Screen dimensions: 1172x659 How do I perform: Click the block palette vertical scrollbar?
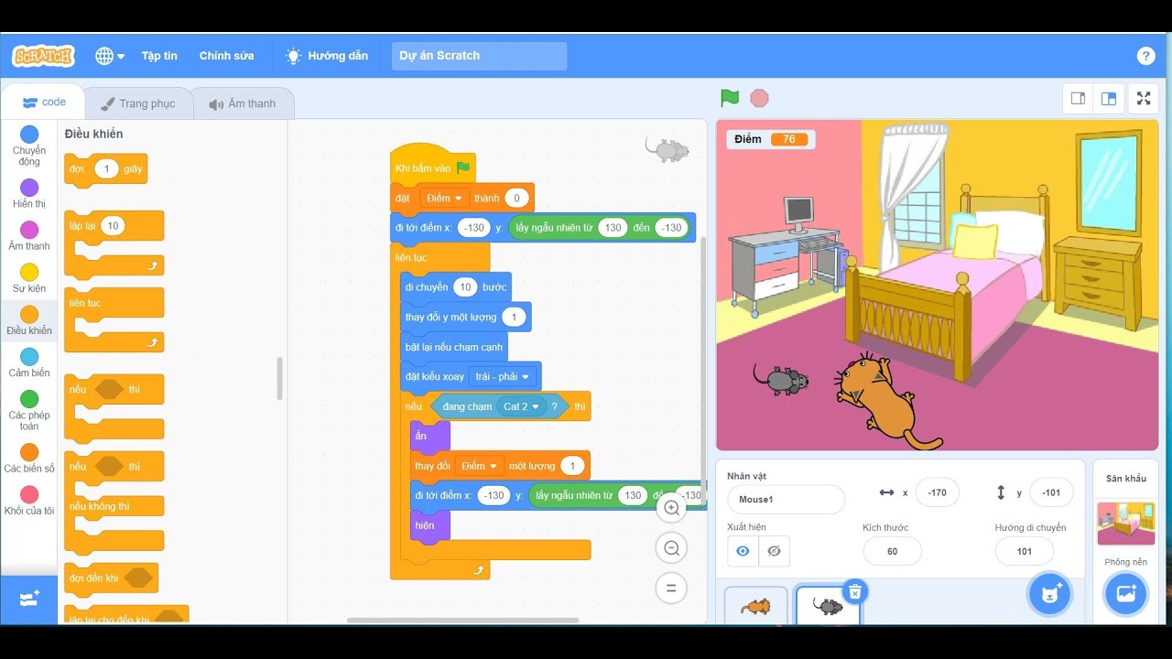[279, 379]
